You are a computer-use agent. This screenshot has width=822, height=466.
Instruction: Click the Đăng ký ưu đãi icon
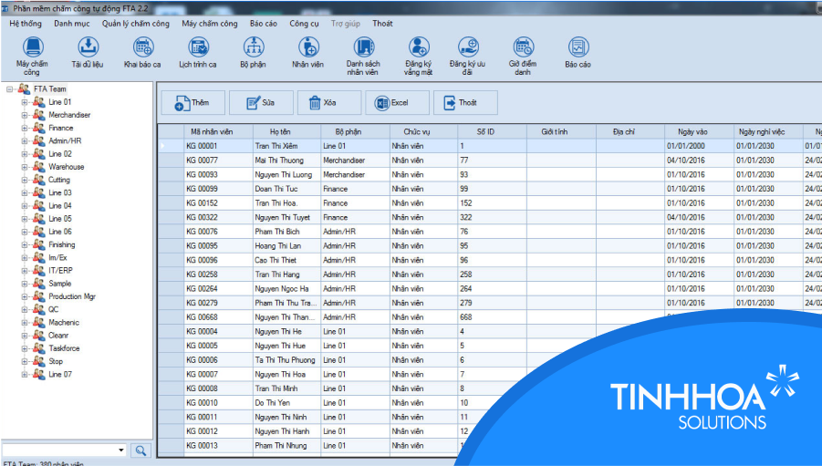[468, 47]
